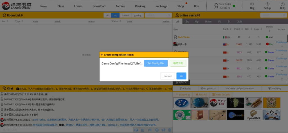This screenshot has width=288, height=133.
Task: Select the 'gaming' room filter toggle
Action: [x=138, y=15]
